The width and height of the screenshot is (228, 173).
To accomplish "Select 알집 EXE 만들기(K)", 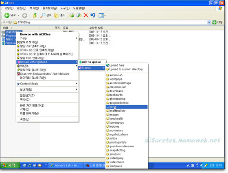I will pos(47,58).
